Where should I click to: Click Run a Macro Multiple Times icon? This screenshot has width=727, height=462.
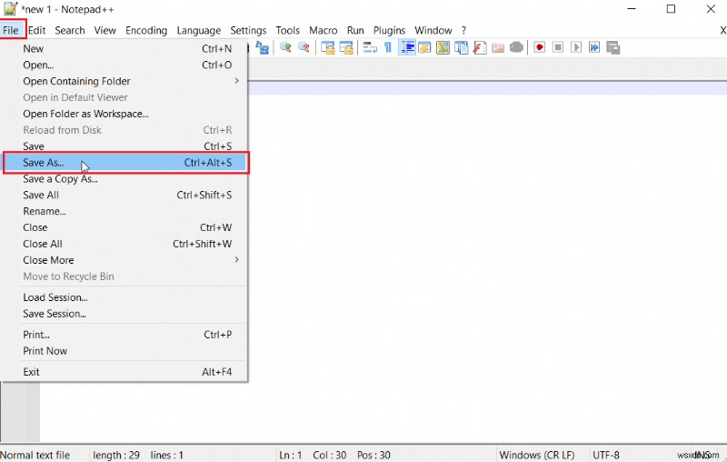point(594,47)
